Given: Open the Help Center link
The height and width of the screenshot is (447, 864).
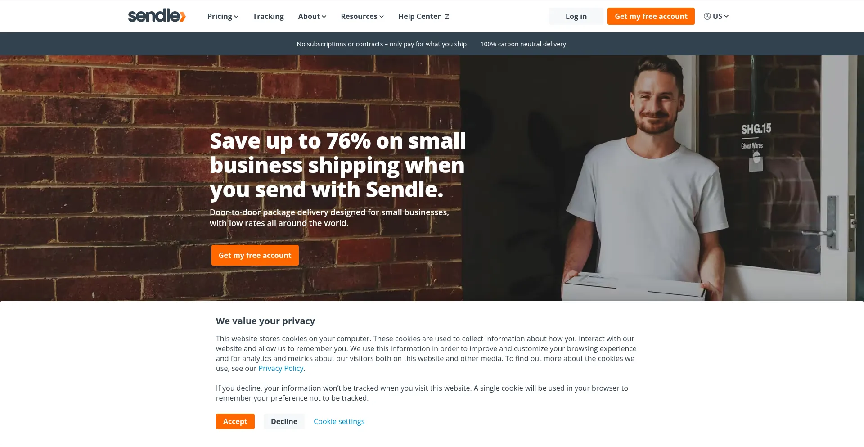Looking at the screenshot, I should 423,16.
